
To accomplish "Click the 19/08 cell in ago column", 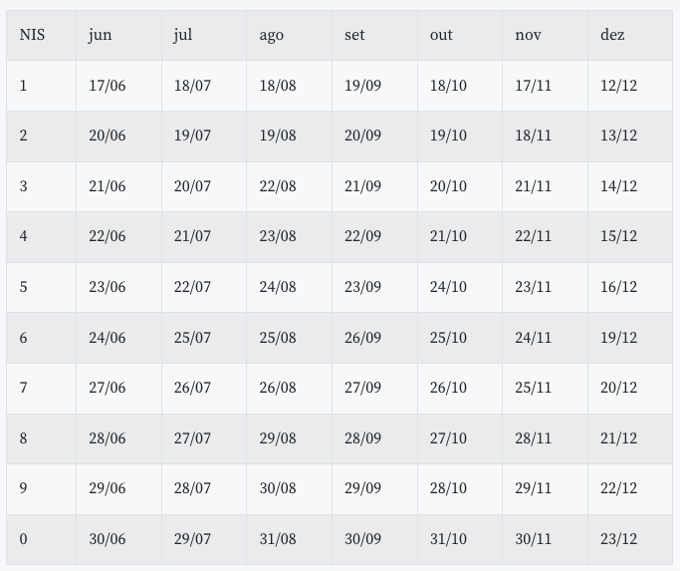I will pyautogui.click(x=278, y=136).
